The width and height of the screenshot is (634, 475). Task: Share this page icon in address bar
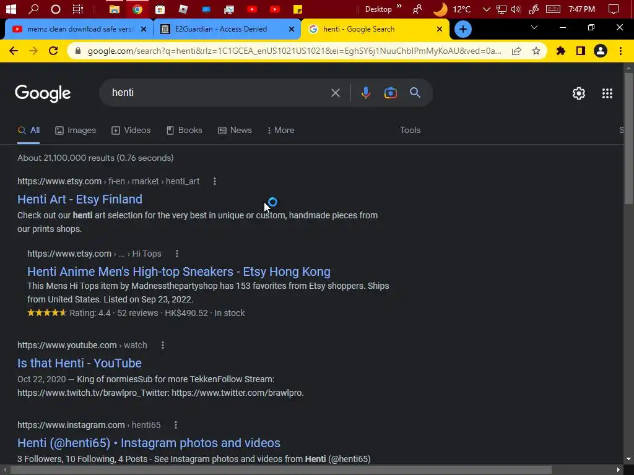(516, 51)
